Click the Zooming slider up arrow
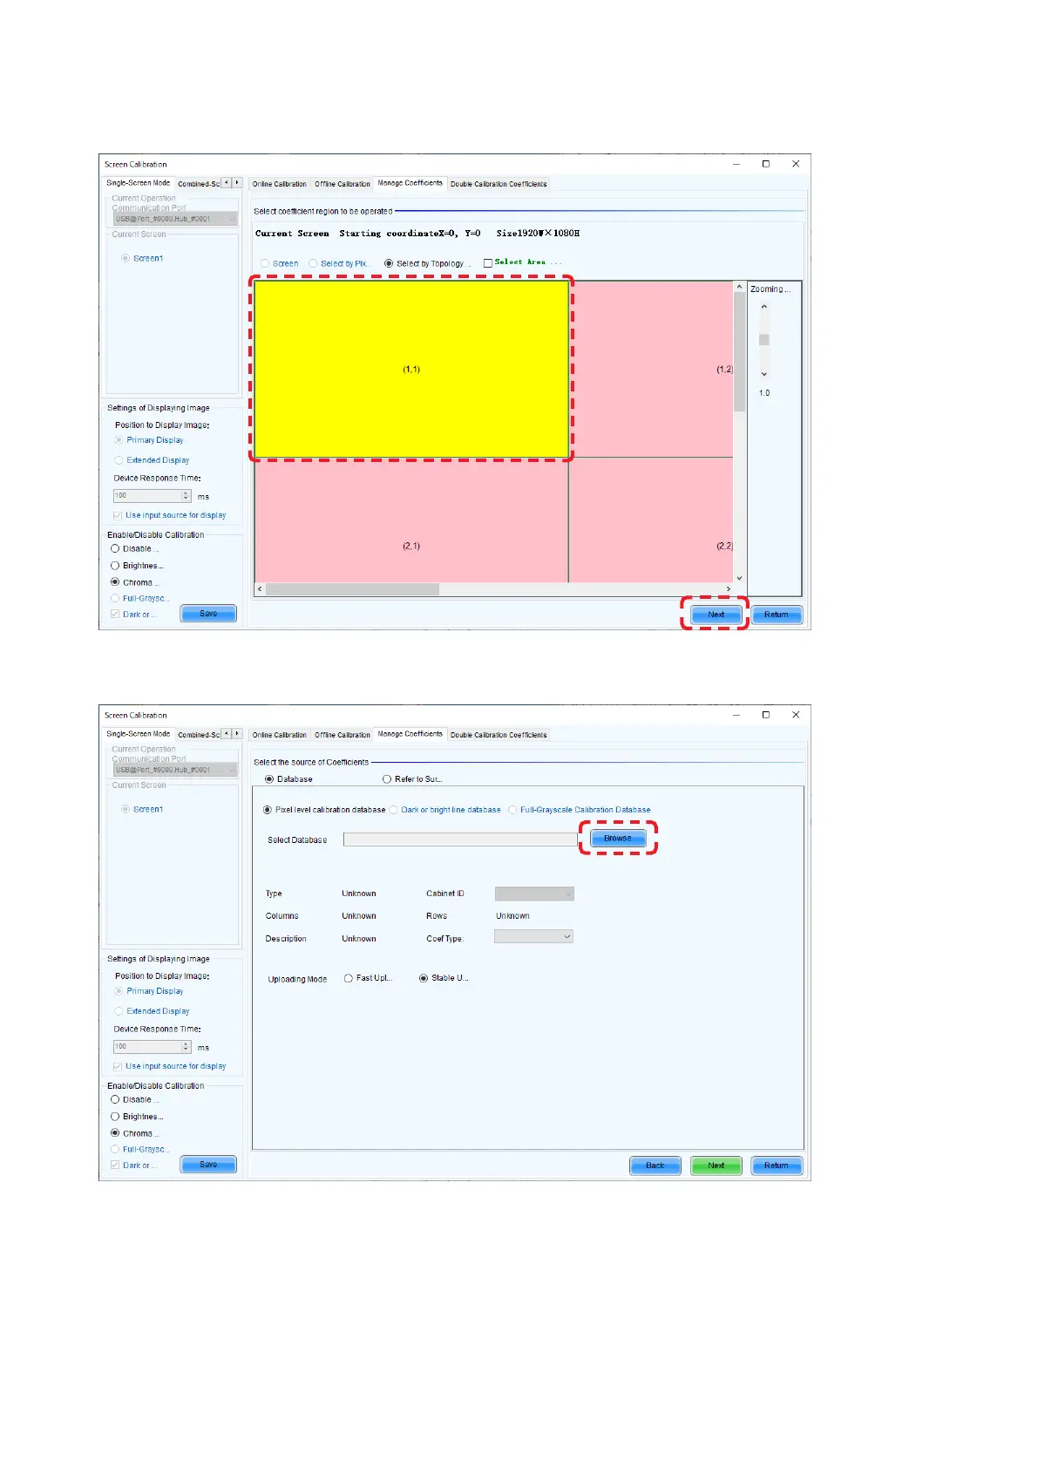1038x1468 pixels. (764, 307)
